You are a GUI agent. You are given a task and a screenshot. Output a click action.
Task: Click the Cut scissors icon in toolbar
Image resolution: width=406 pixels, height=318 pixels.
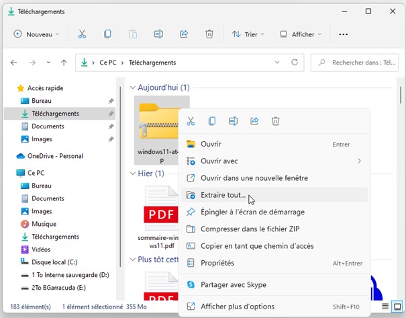82,34
